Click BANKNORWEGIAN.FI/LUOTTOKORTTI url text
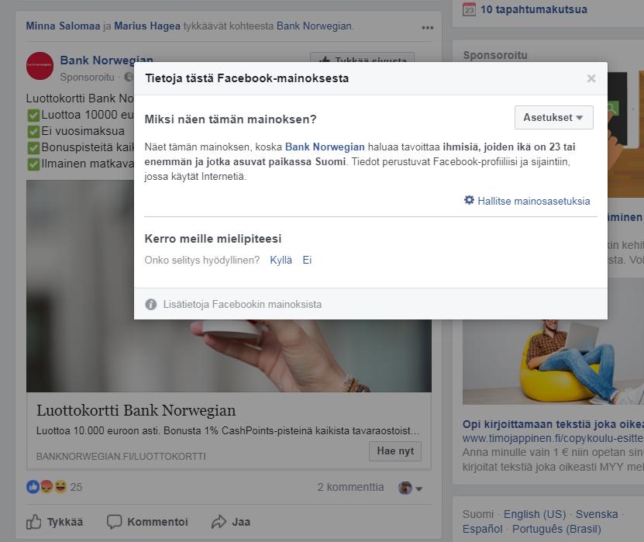This screenshot has width=644, height=542. pyautogui.click(x=121, y=457)
